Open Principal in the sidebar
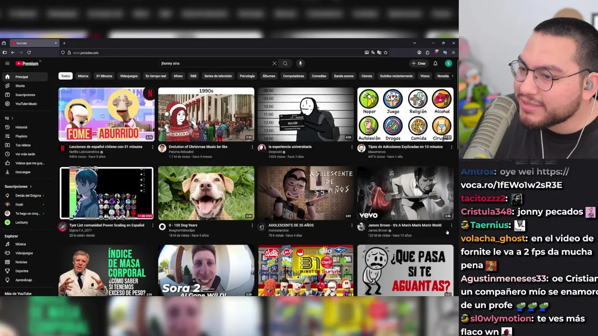Screen dimensions: 598x336 (24, 77)
